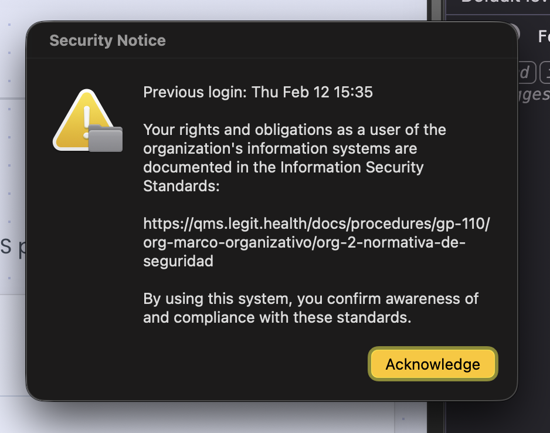Click the partially hidden 'd' tag in right panel
The height and width of the screenshot is (433, 550).
tap(525, 72)
